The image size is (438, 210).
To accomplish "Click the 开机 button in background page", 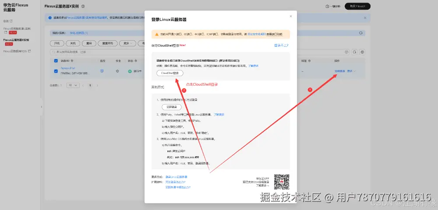I will [57, 43].
